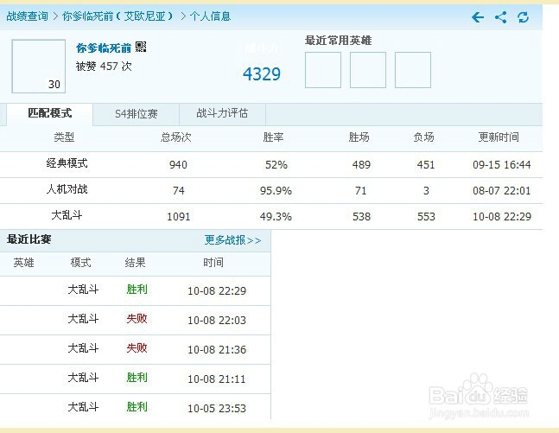Screen dimensions: 559x433
Task: Click win rate 95.9% cell
Action: tap(276, 191)
